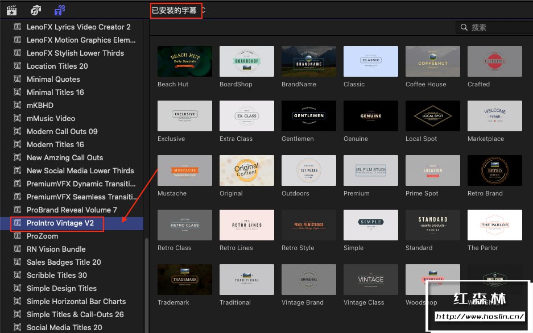Click the 搜索 search field
The height and width of the screenshot is (333, 533).
[x=494, y=27]
